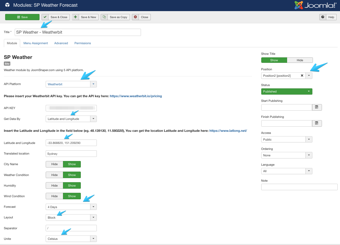Click the green checkmark icon on Save & Close
This screenshot has width=340, height=245.
[45, 17]
